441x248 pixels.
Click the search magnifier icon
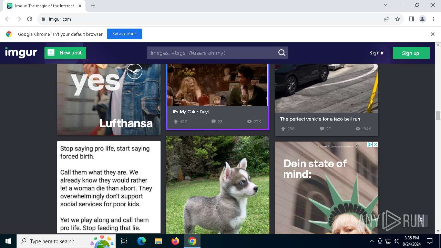pos(282,53)
